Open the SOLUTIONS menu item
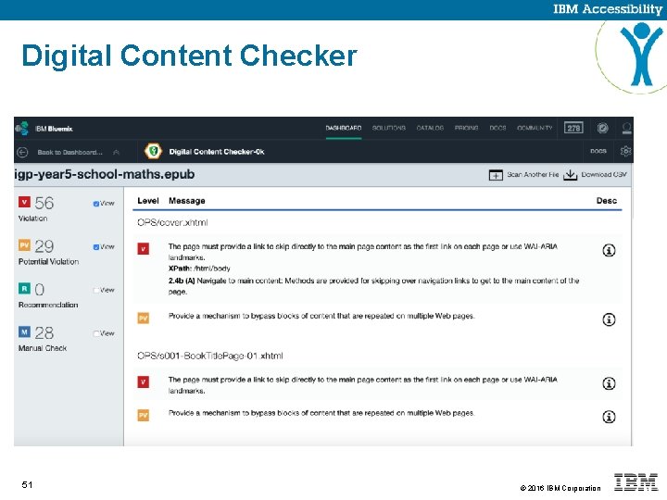Screen dimensions: 667x500 tap(389, 128)
